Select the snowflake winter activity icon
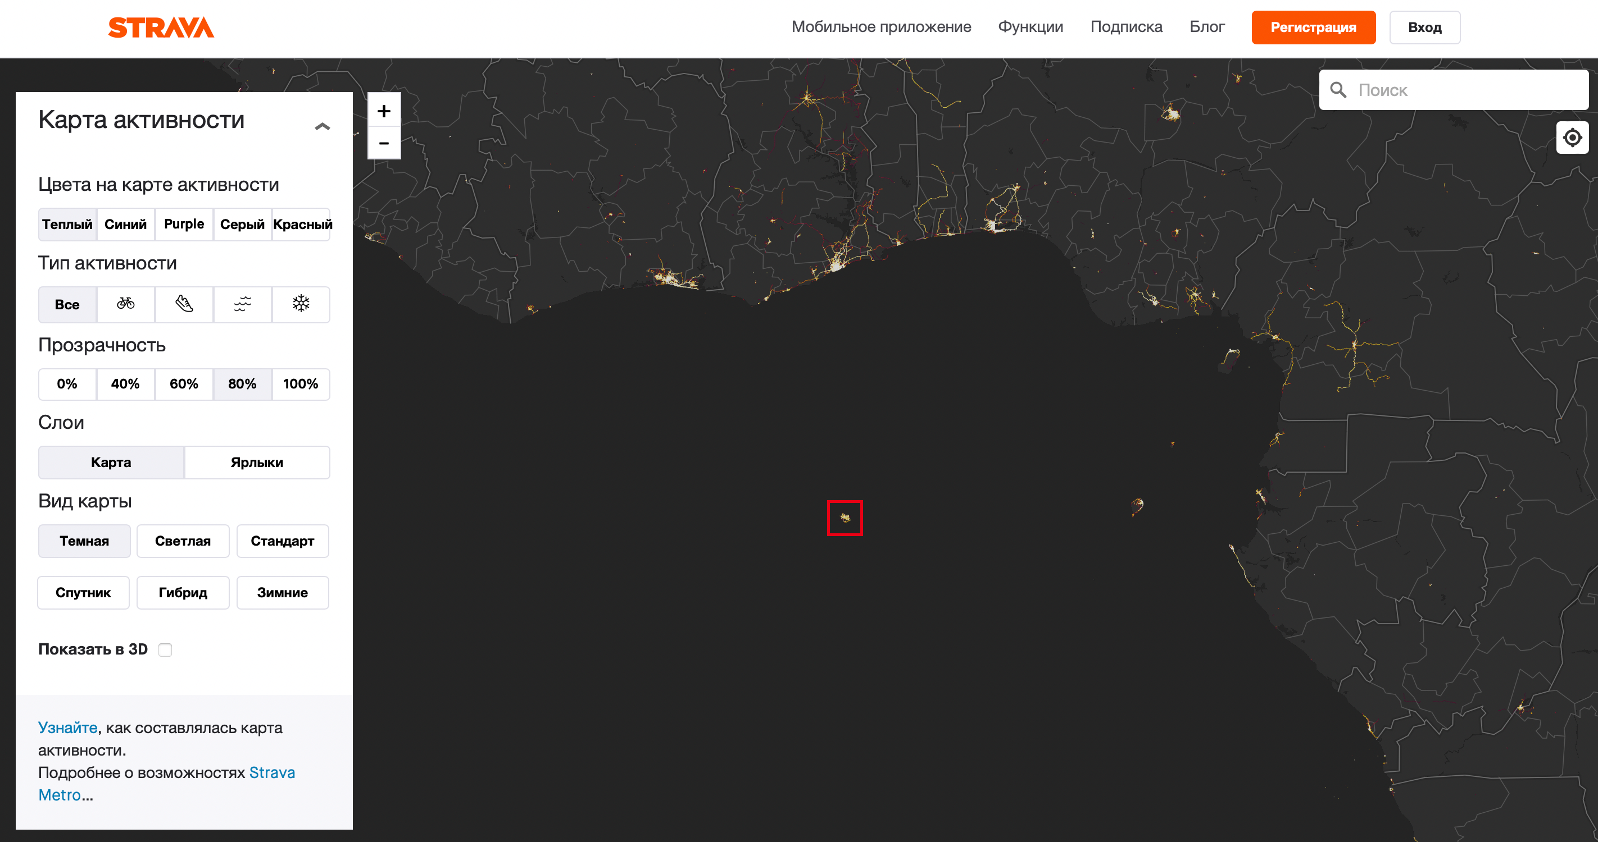This screenshot has height=842, width=1598. (x=301, y=304)
